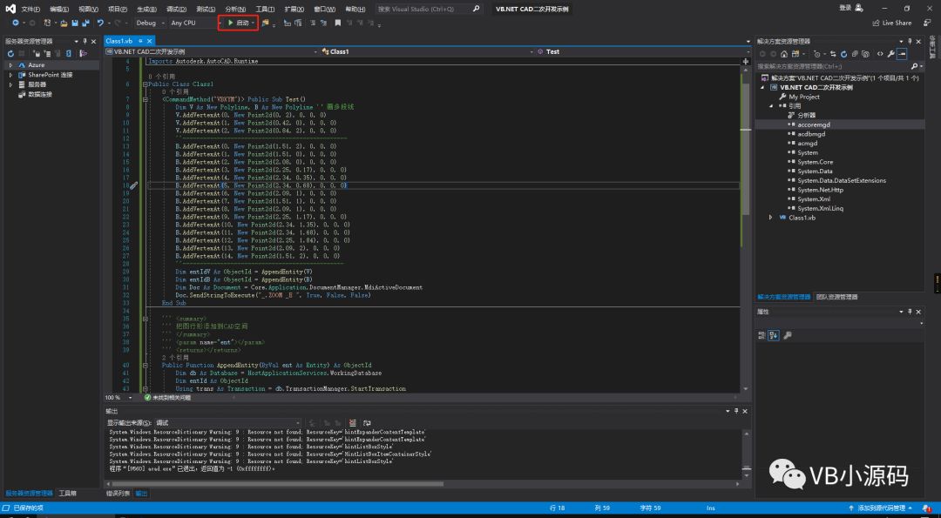Open the Class1 class navigation dropdown
The width and height of the screenshot is (941, 518).
click(427, 51)
